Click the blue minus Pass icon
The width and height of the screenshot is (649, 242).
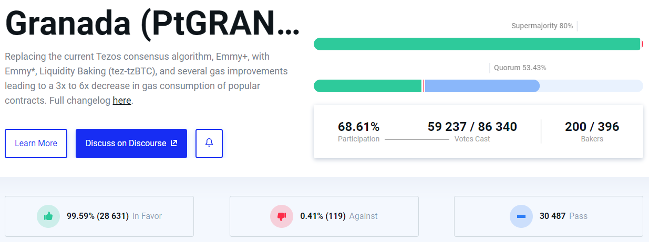tap(521, 216)
